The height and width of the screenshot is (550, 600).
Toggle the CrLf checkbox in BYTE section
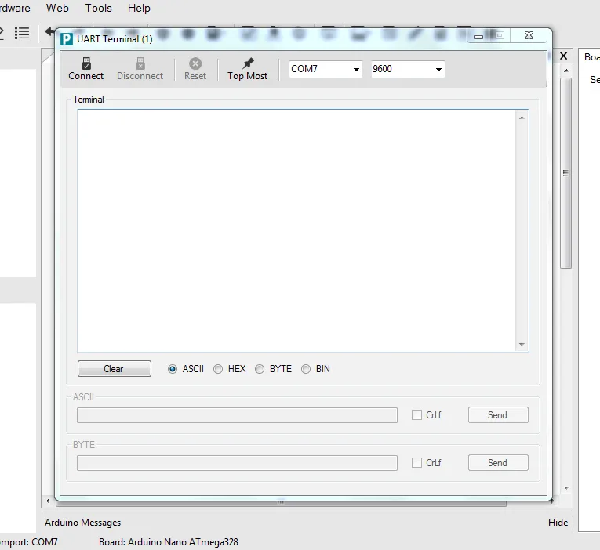pyautogui.click(x=416, y=462)
